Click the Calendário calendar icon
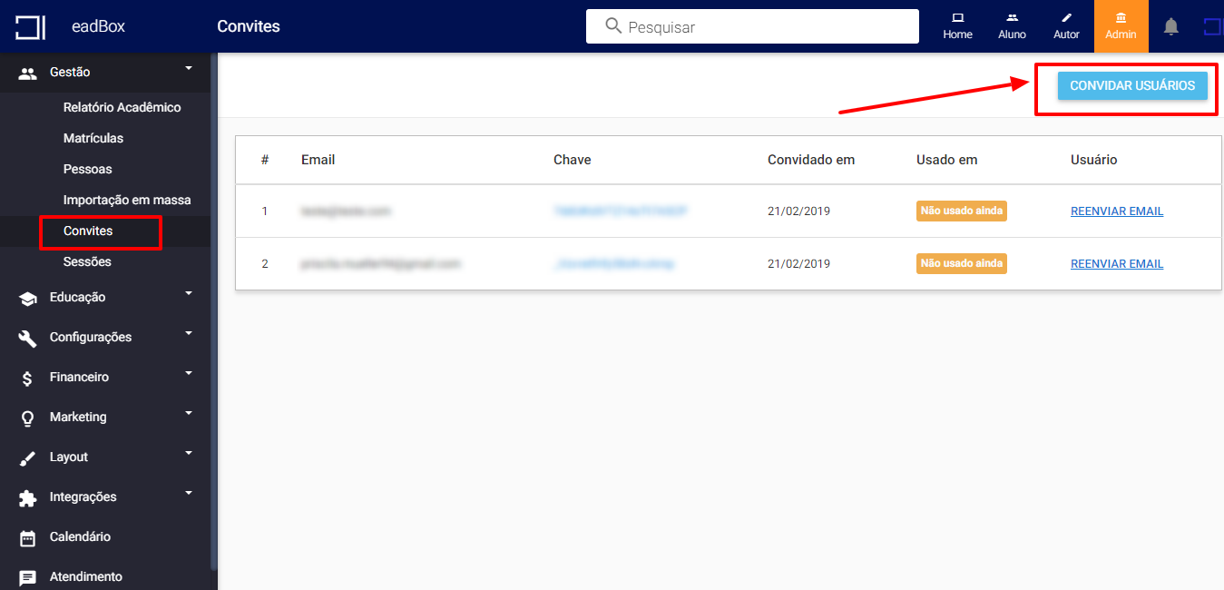 [x=28, y=537]
